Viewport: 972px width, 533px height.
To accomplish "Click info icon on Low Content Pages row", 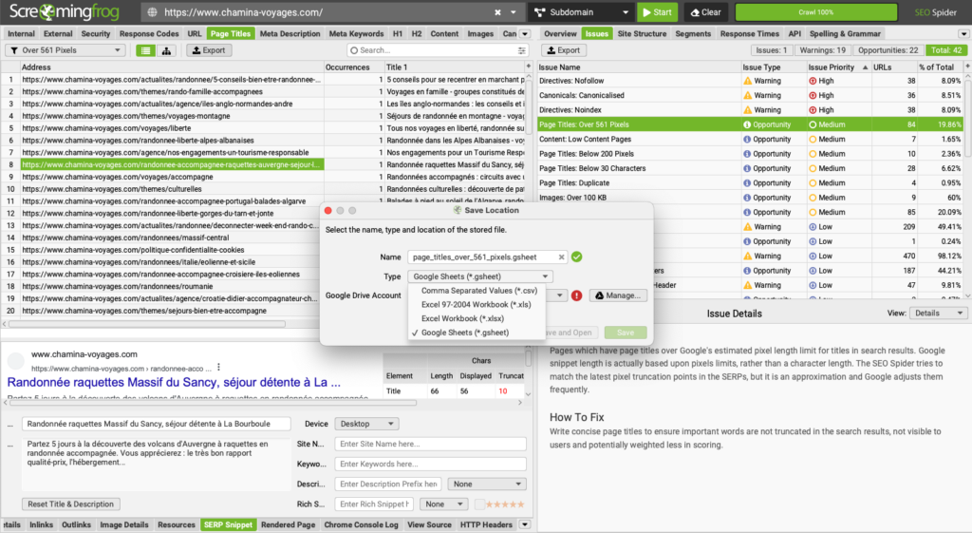I will pos(747,140).
